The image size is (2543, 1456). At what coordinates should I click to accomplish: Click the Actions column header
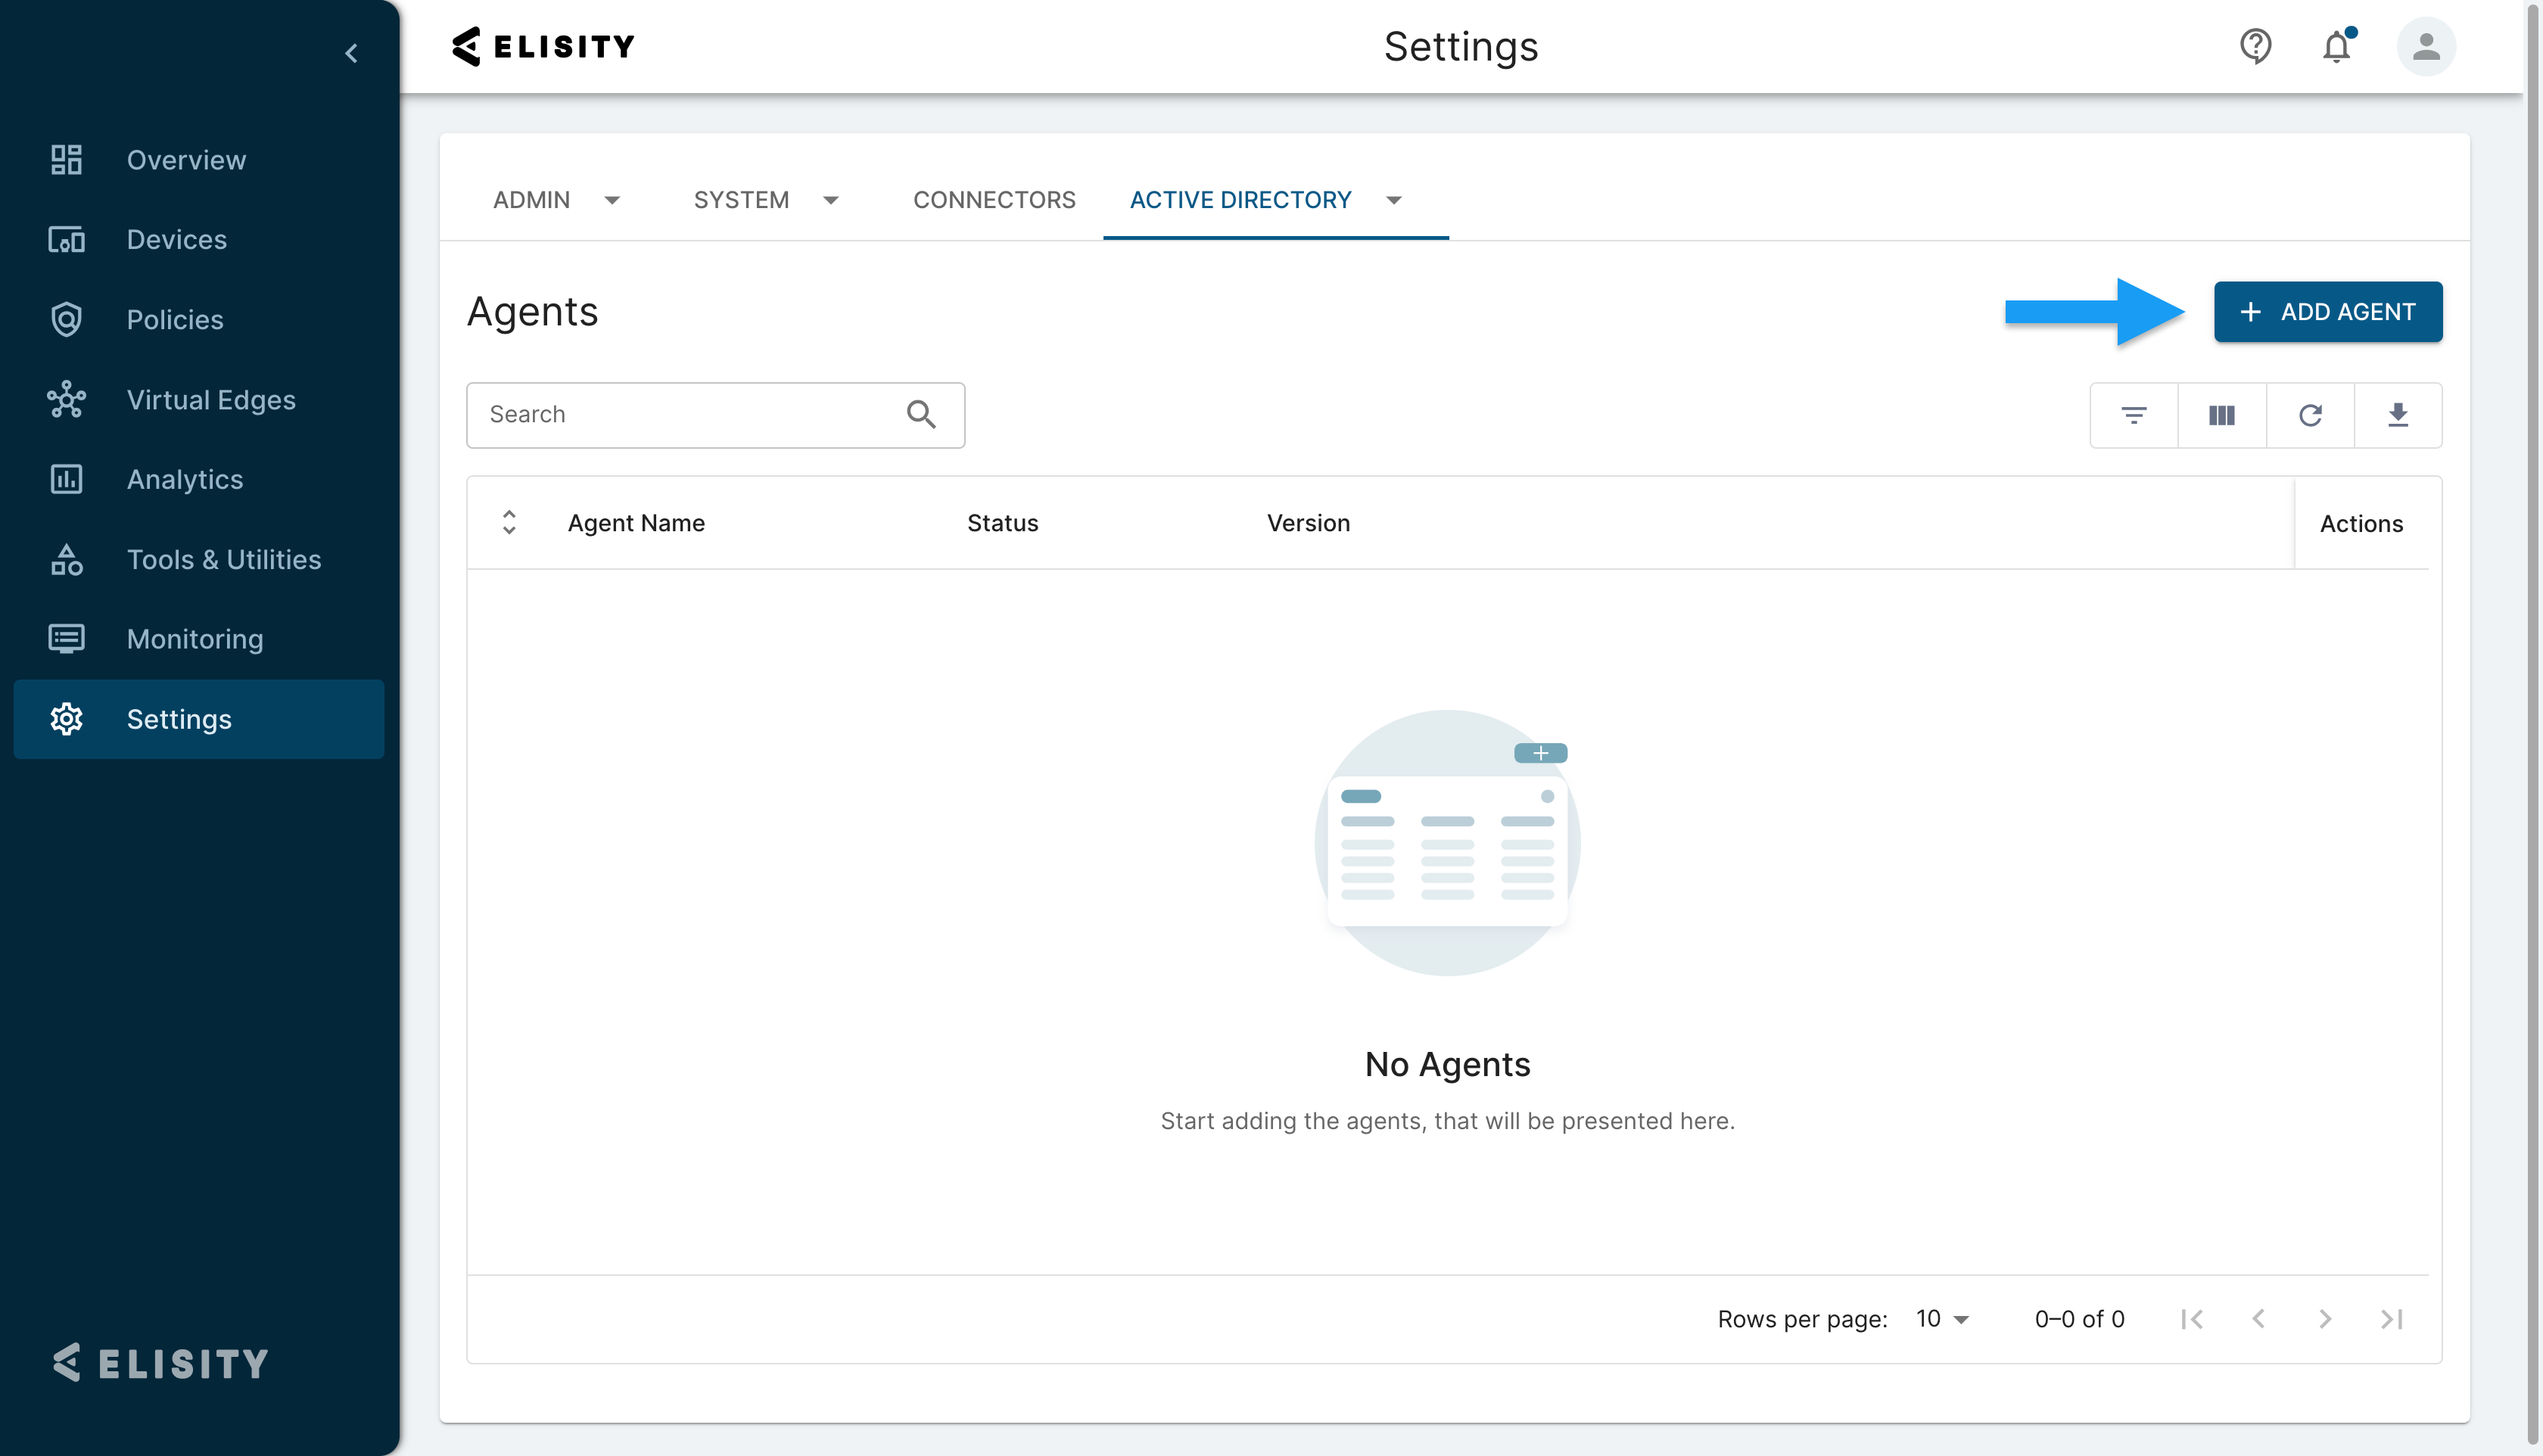coord(2361,524)
